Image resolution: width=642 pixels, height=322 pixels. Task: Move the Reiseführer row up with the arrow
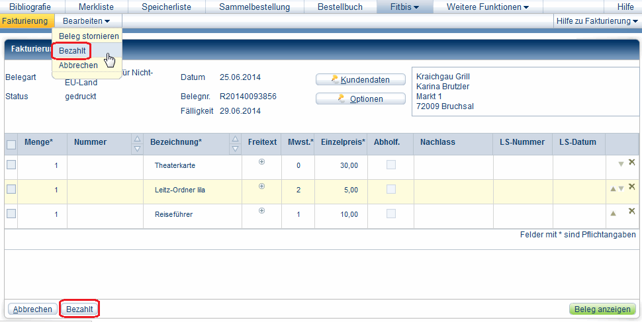[x=613, y=213]
